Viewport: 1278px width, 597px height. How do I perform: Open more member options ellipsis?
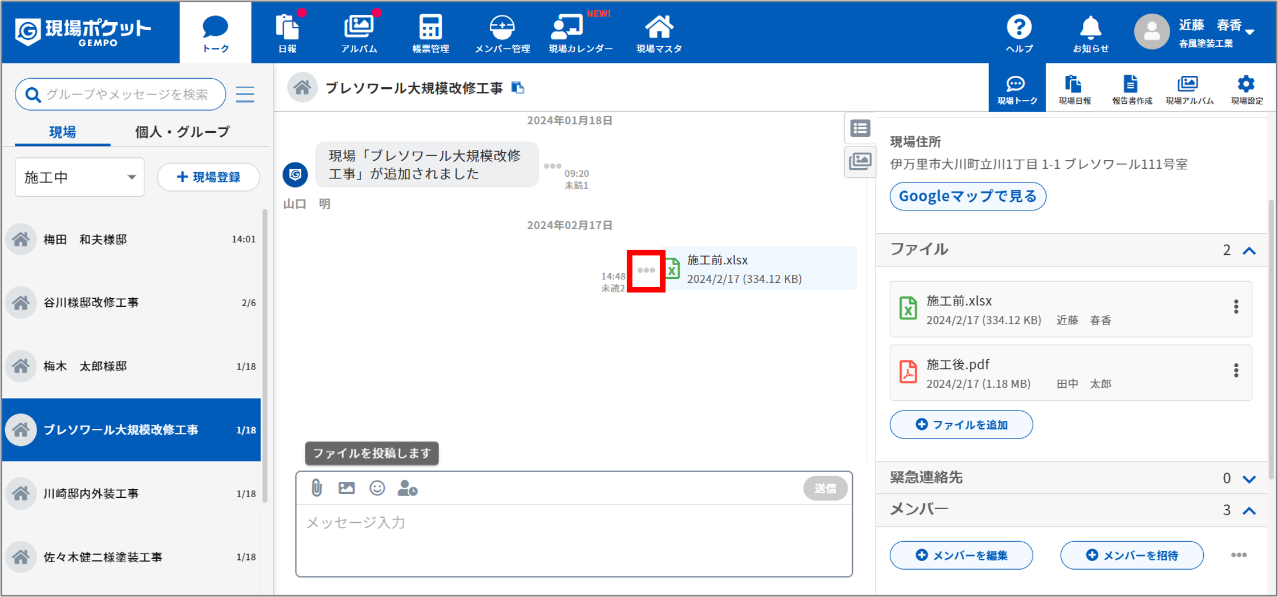click(x=1239, y=555)
